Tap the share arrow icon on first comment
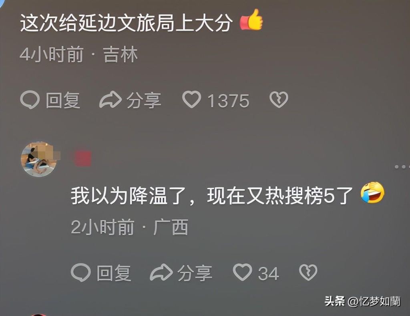The height and width of the screenshot is (316, 410). (x=111, y=100)
